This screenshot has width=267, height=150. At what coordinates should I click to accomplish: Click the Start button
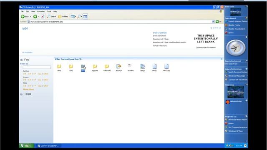coord(27,146)
